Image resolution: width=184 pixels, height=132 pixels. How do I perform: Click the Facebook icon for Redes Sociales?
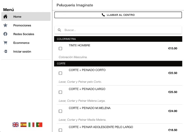pyautogui.click(x=5, y=34)
